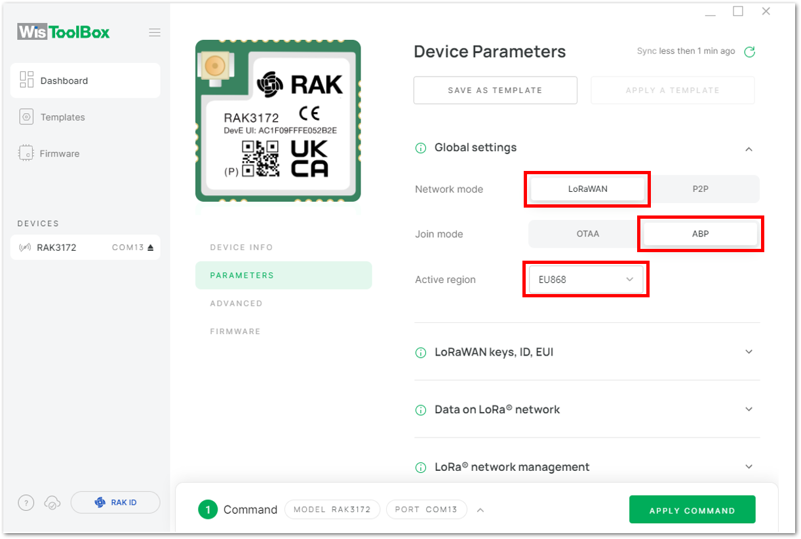
Task: Expand Data on LoRa network section
Action: coord(749,409)
